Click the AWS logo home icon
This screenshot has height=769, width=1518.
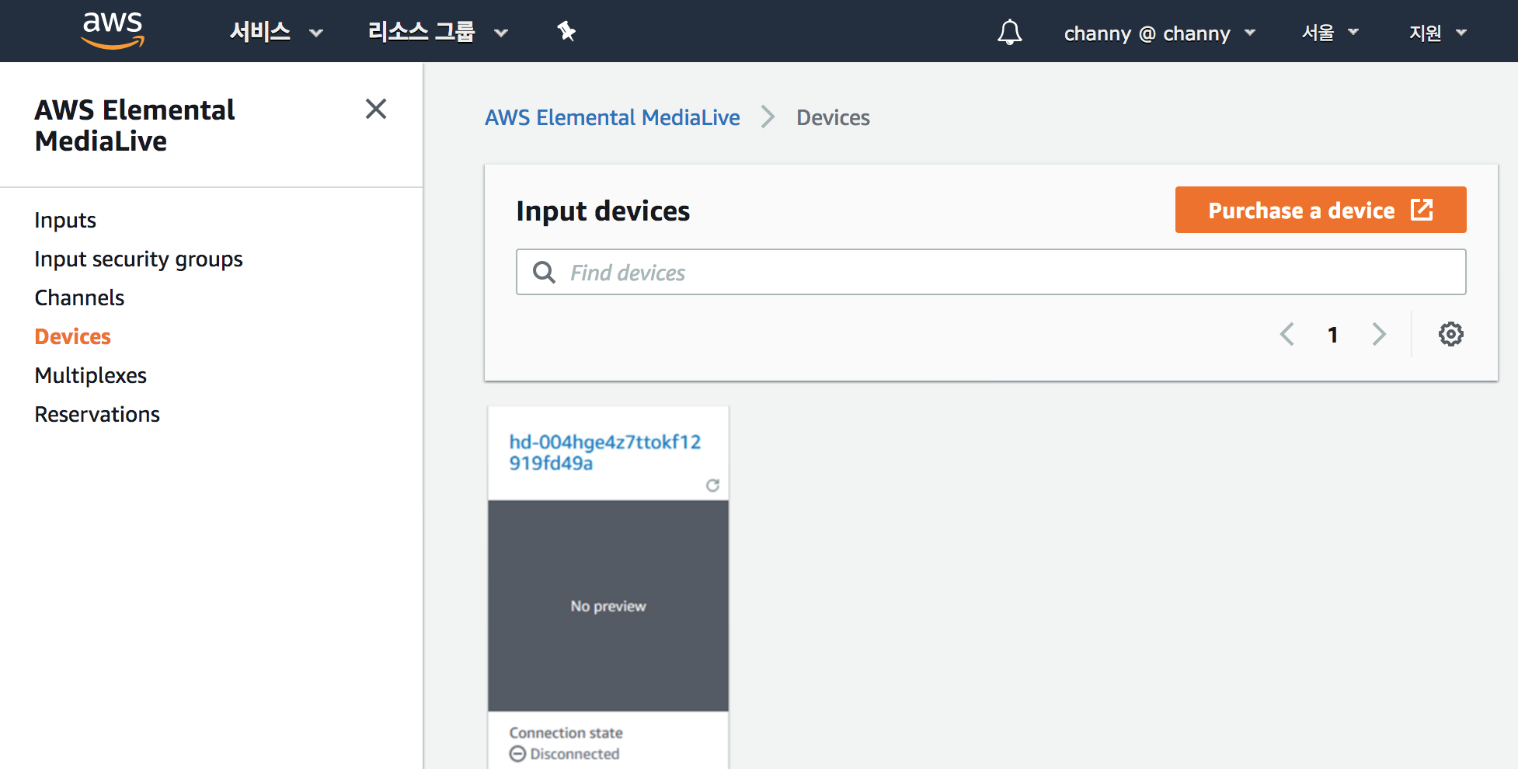(113, 31)
